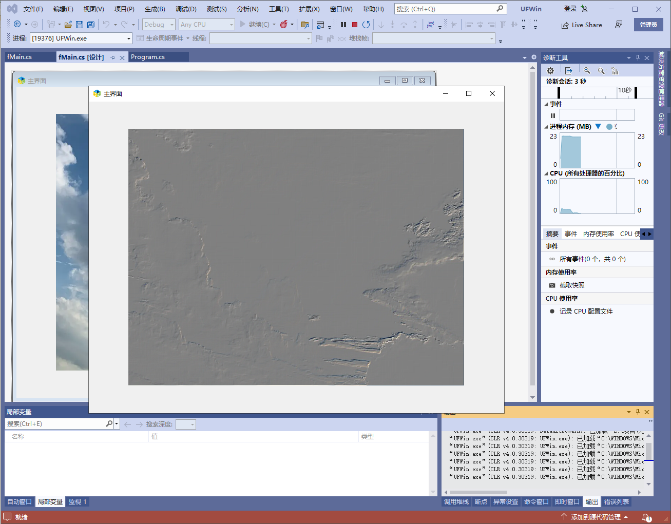Open the 文件(F) menu
This screenshot has width=671, height=524.
(33, 9)
